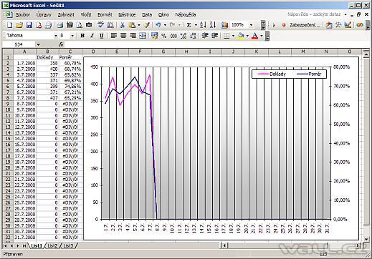
Task: Sort descending with the Z-A icon
Action: (212, 25)
